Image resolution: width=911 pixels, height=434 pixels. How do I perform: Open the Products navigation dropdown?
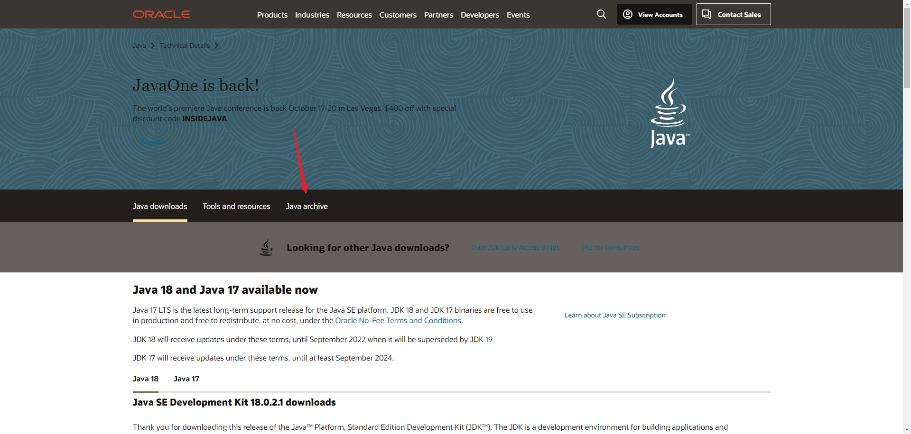point(272,15)
